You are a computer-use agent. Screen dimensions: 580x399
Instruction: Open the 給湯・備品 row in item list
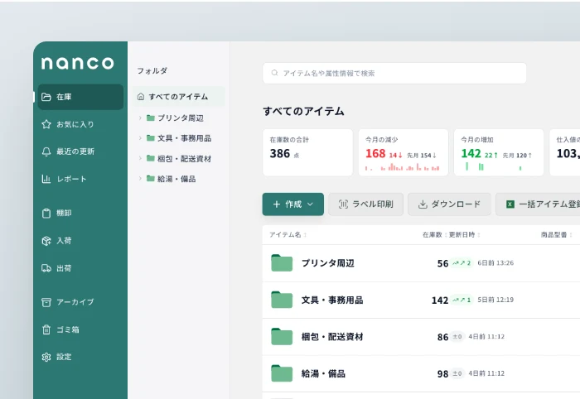coord(421,374)
